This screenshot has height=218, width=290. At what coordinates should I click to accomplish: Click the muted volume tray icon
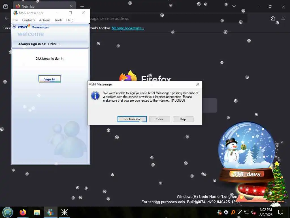[253, 212]
